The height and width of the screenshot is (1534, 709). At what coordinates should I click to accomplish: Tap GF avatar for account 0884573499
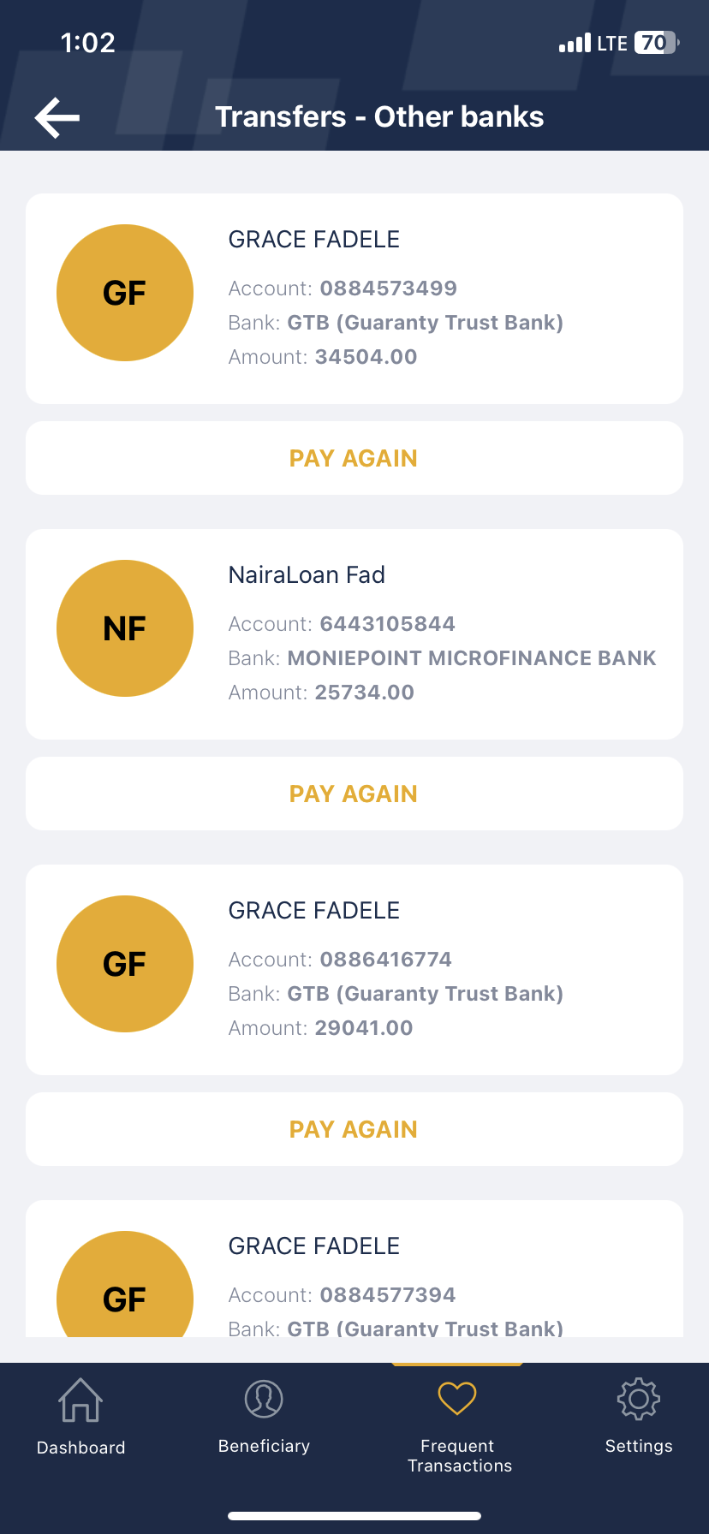point(125,293)
